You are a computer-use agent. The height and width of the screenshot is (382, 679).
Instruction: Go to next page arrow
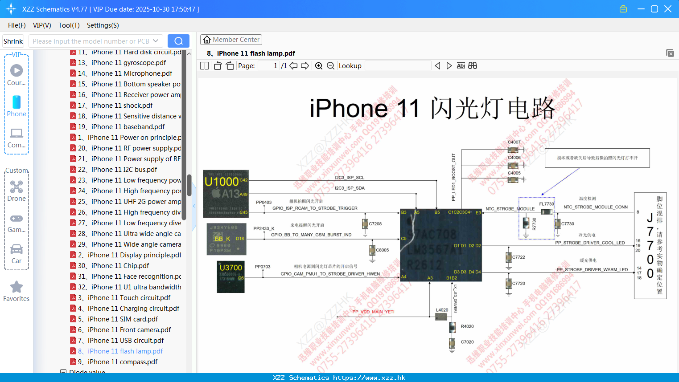(x=305, y=66)
